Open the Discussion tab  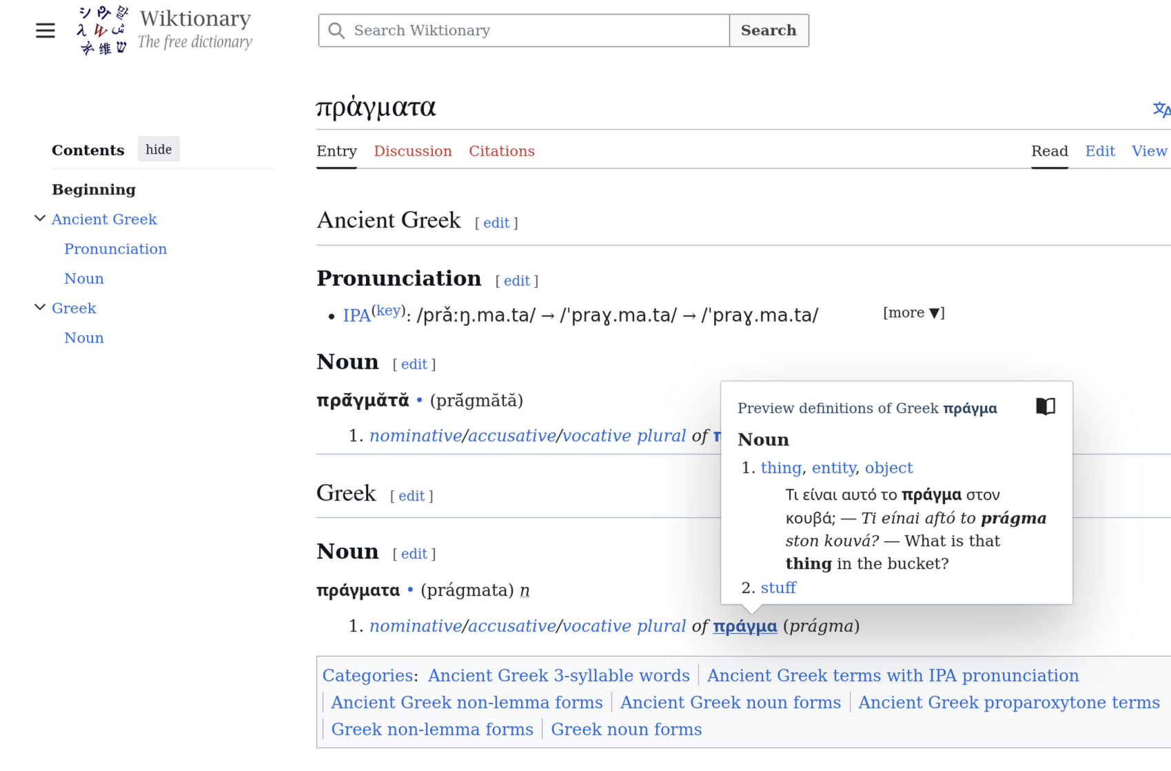click(413, 151)
